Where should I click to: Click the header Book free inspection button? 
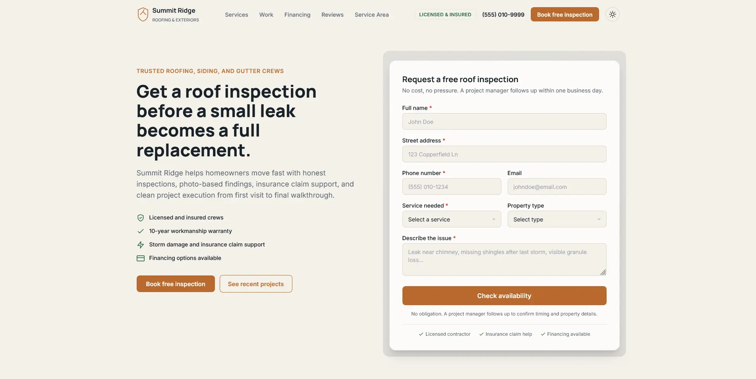565,15
